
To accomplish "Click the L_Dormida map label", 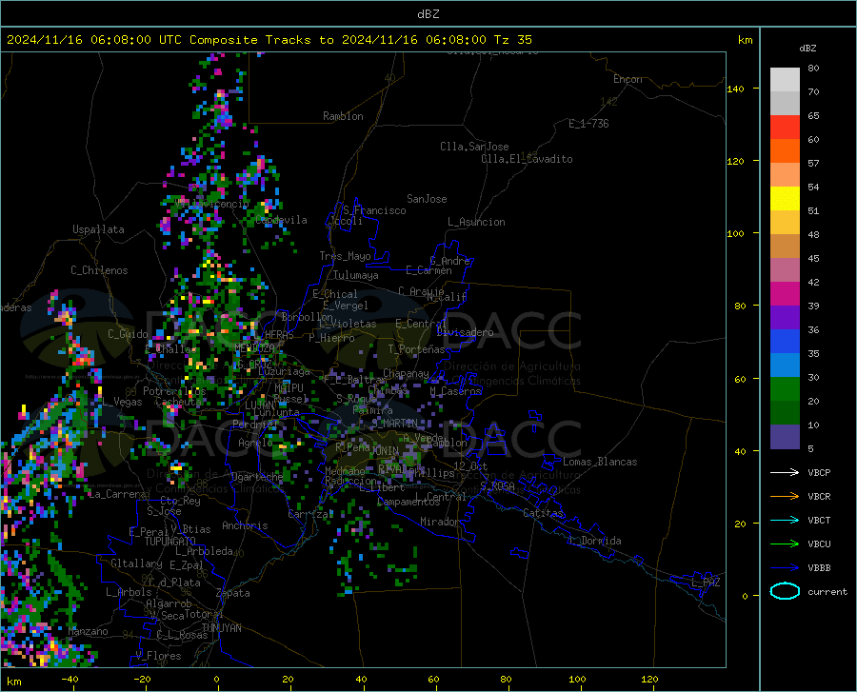I will pyautogui.click(x=594, y=541).
